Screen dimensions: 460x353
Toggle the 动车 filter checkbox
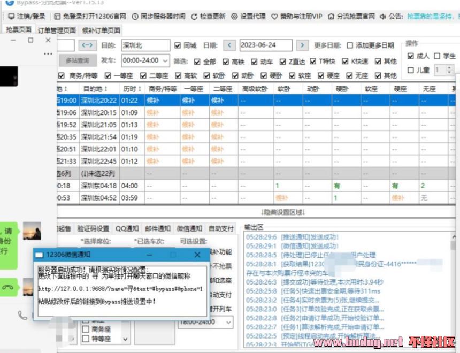click(254, 62)
